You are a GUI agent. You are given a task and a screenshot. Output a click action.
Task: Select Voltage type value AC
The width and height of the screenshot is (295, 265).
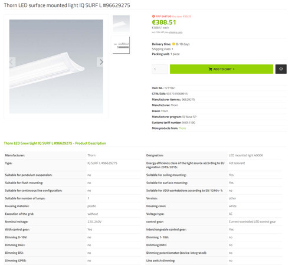click(x=231, y=214)
